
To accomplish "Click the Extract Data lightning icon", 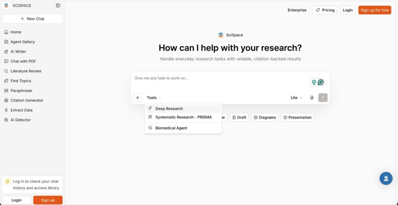I will pyautogui.click(x=6, y=110).
